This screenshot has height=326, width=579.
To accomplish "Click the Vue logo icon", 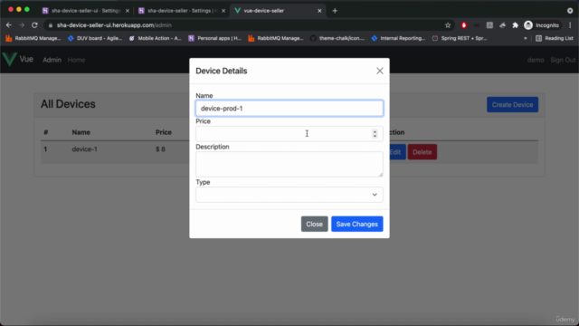I will (9, 59).
